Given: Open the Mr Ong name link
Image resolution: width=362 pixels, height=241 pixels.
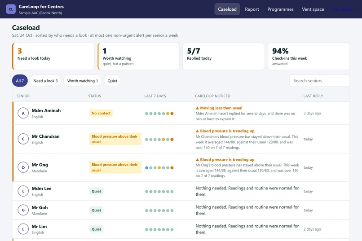Looking at the screenshot, I should (x=40, y=165).
